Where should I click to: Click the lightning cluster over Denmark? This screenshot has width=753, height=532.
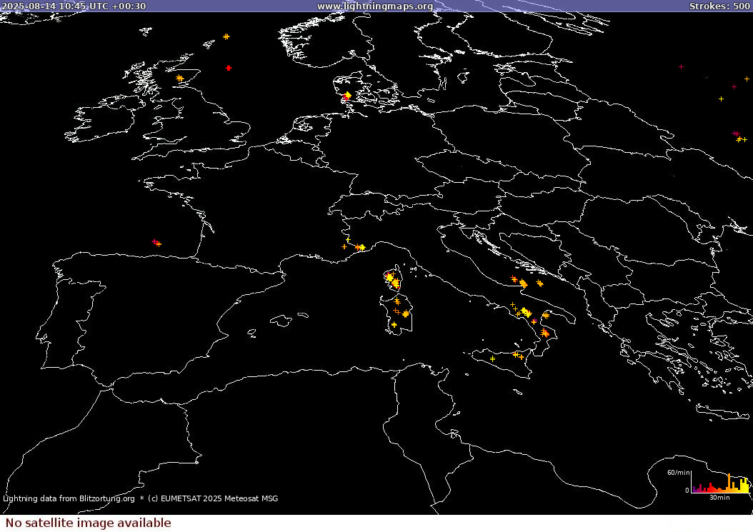[x=347, y=96]
